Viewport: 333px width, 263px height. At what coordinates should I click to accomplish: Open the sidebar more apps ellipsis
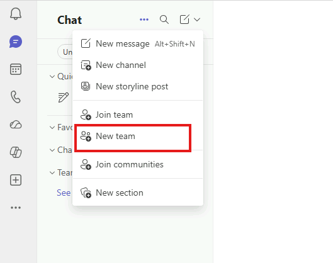(x=16, y=208)
